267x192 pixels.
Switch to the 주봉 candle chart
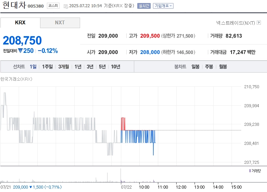pyautogui.click(x=209, y=67)
